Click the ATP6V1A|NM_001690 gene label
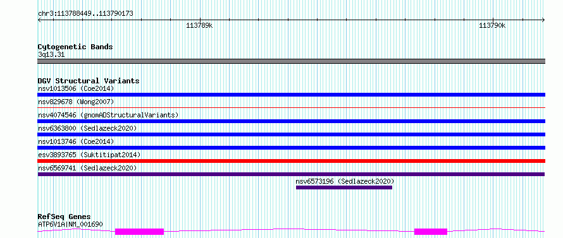The image size is (563, 238). 70,225
